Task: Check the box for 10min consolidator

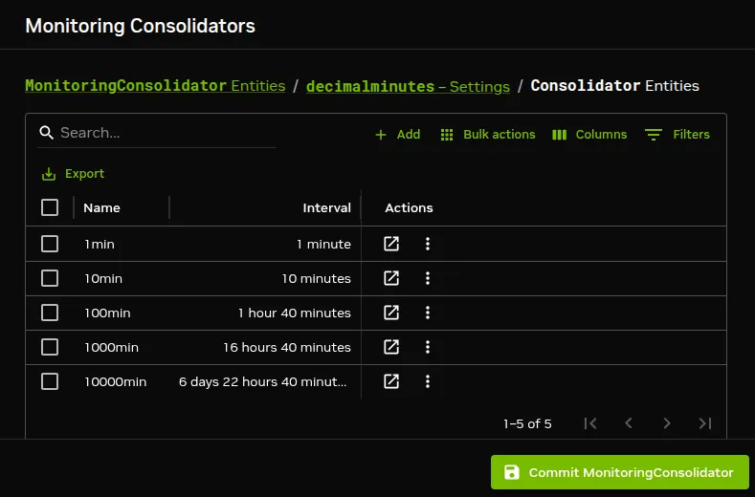Action: [50, 278]
